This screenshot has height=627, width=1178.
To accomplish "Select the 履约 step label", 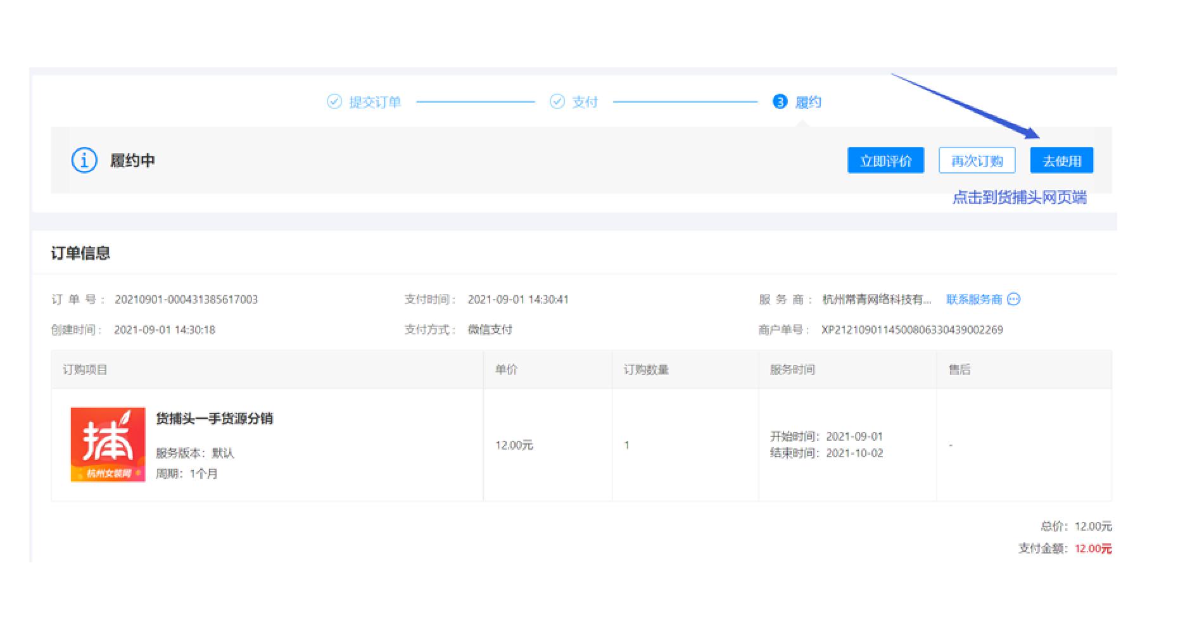I will [x=807, y=102].
